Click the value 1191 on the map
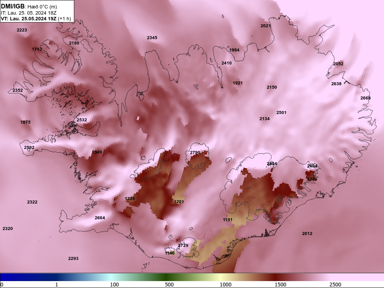Image resolution: width=384 pixels, height=288 pixels. (227, 220)
